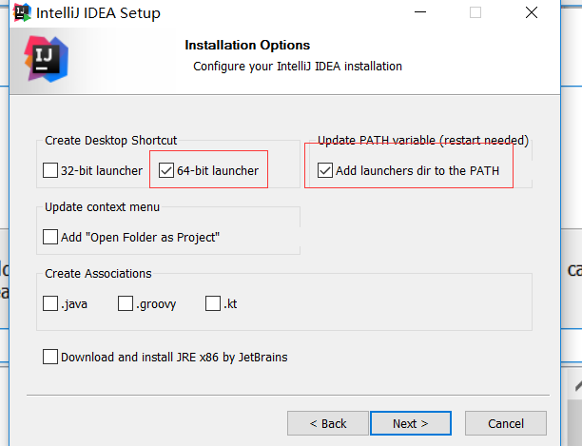Uncheck the 64-bit launcher option

(x=166, y=171)
